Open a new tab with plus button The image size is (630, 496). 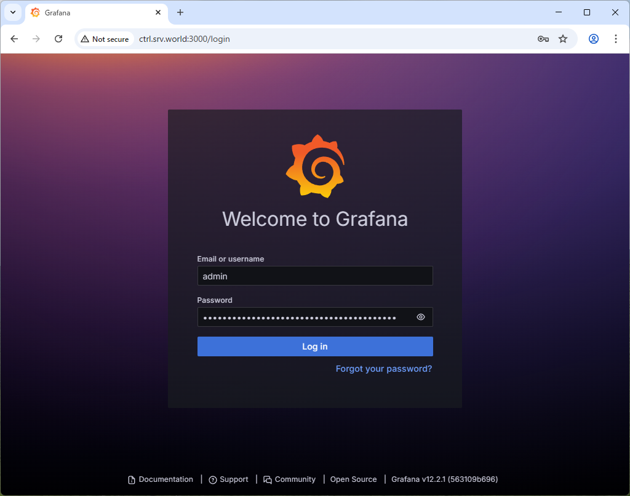[x=180, y=12]
